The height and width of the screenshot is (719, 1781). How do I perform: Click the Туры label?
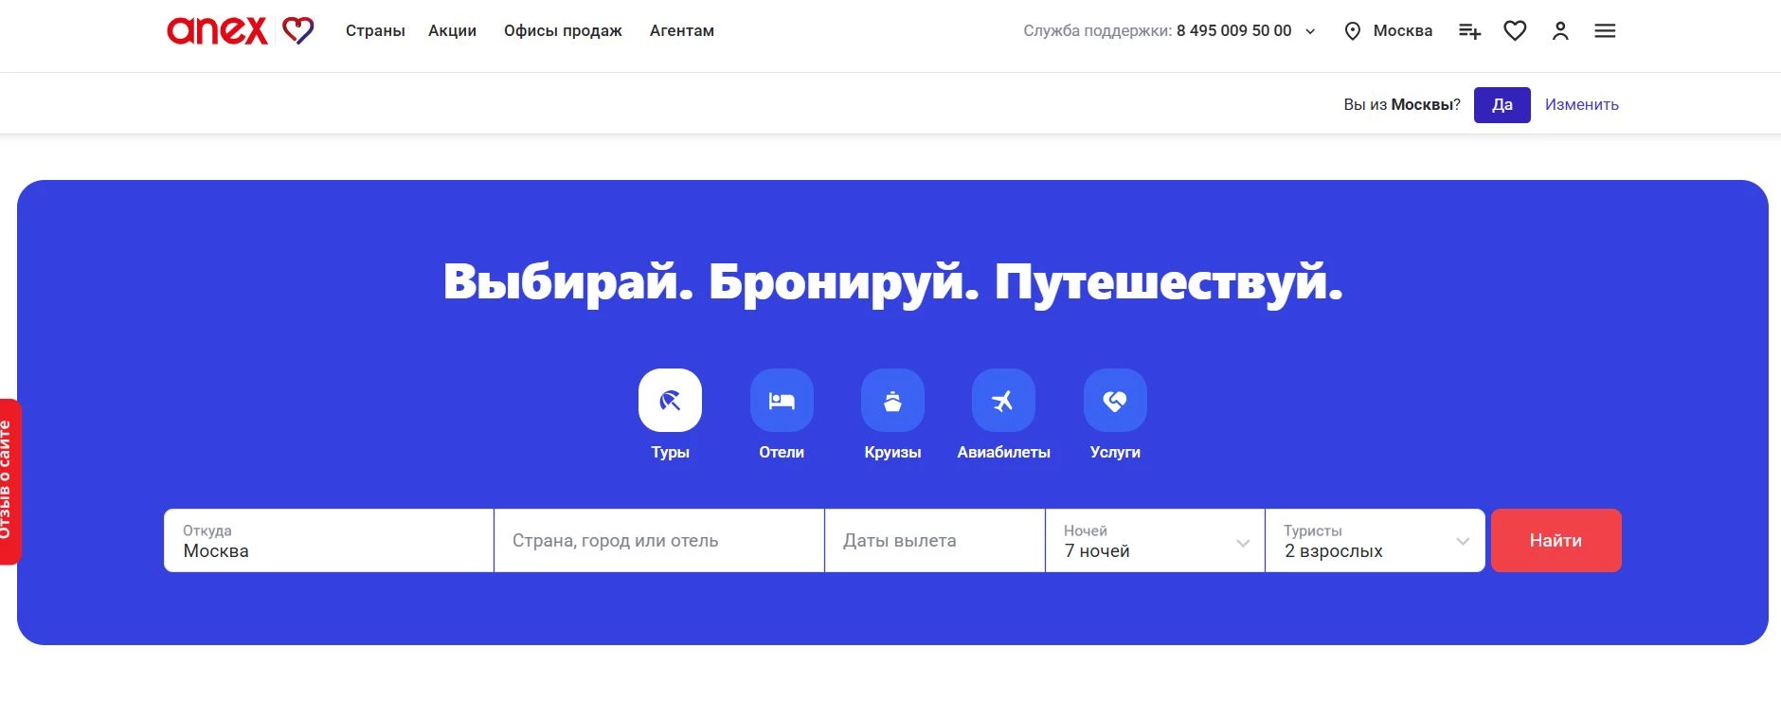point(670,453)
